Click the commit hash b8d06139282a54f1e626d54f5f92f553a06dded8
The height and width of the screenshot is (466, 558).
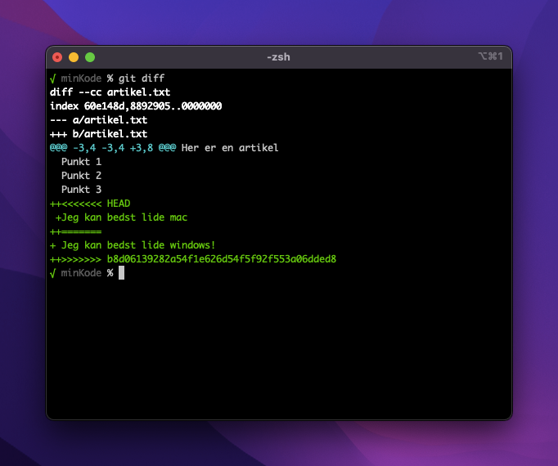pos(222,259)
